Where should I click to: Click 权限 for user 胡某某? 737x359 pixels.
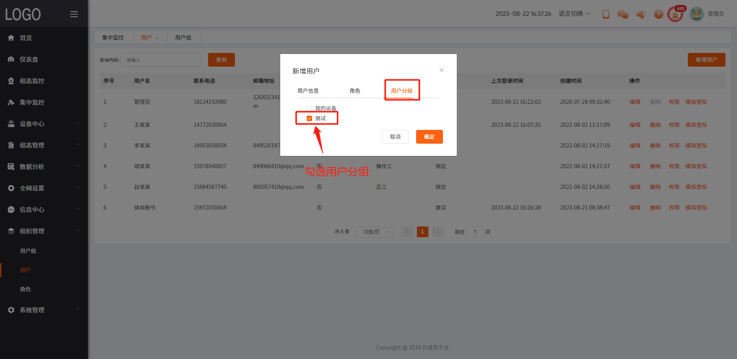pyautogui.click(x=674, y=166)
